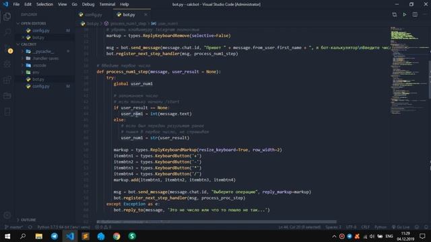Image resolution: width=431 pixels, height=242 pixels.
Task: Open the View menu
Action: [x=63, y=5]
